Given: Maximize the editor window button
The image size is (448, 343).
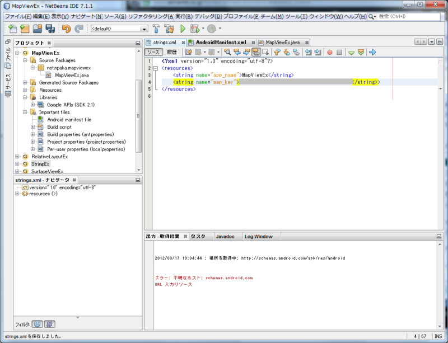Looking at the screenshot, I should click(440, 42).
